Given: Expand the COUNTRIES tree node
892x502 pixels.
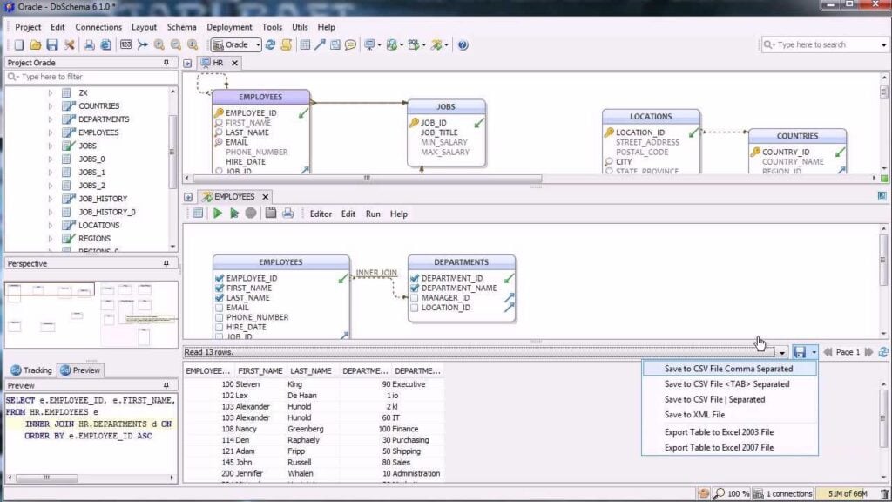Looking at the screenshot, I should (50, 105).
